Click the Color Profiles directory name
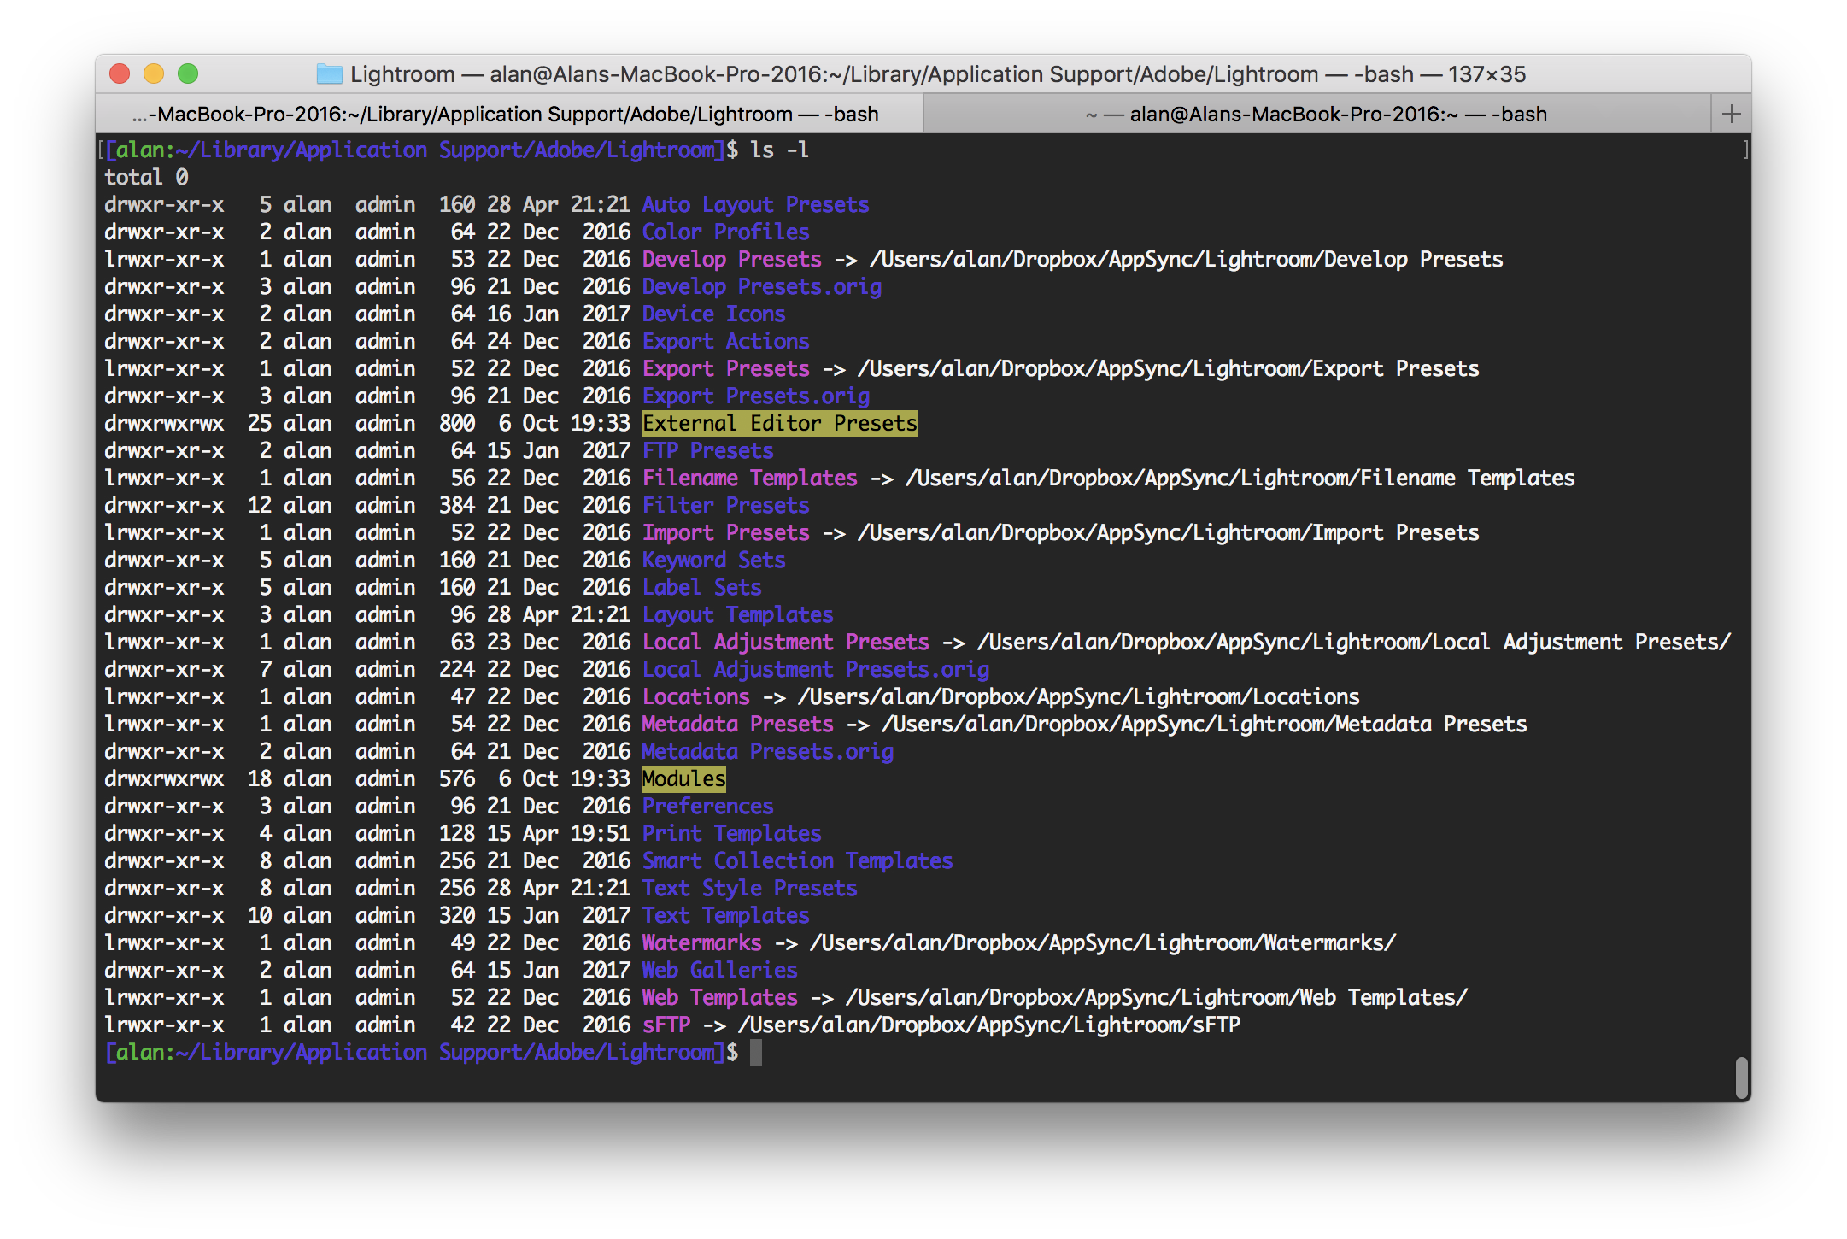Screen dimensions: 1847x1239 coord(725,232)
